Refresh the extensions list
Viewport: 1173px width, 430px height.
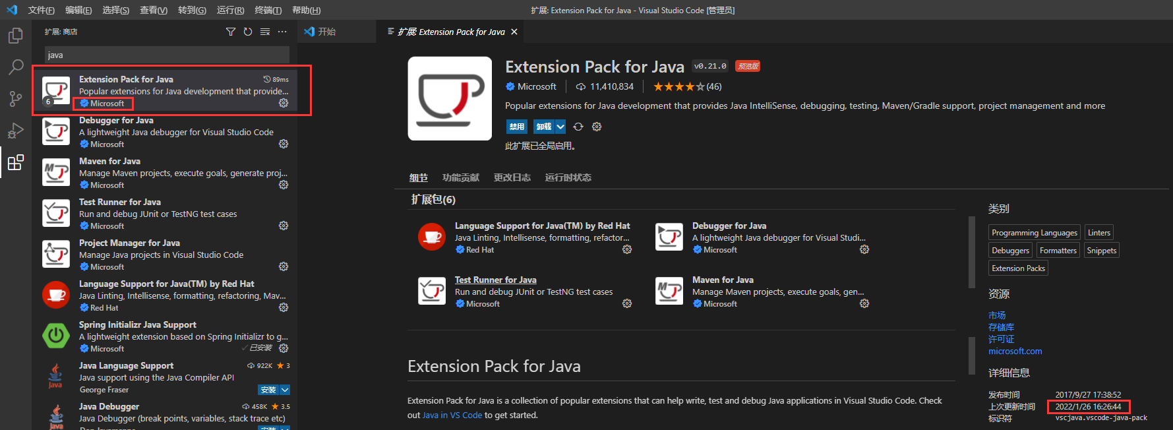(248, 32)
